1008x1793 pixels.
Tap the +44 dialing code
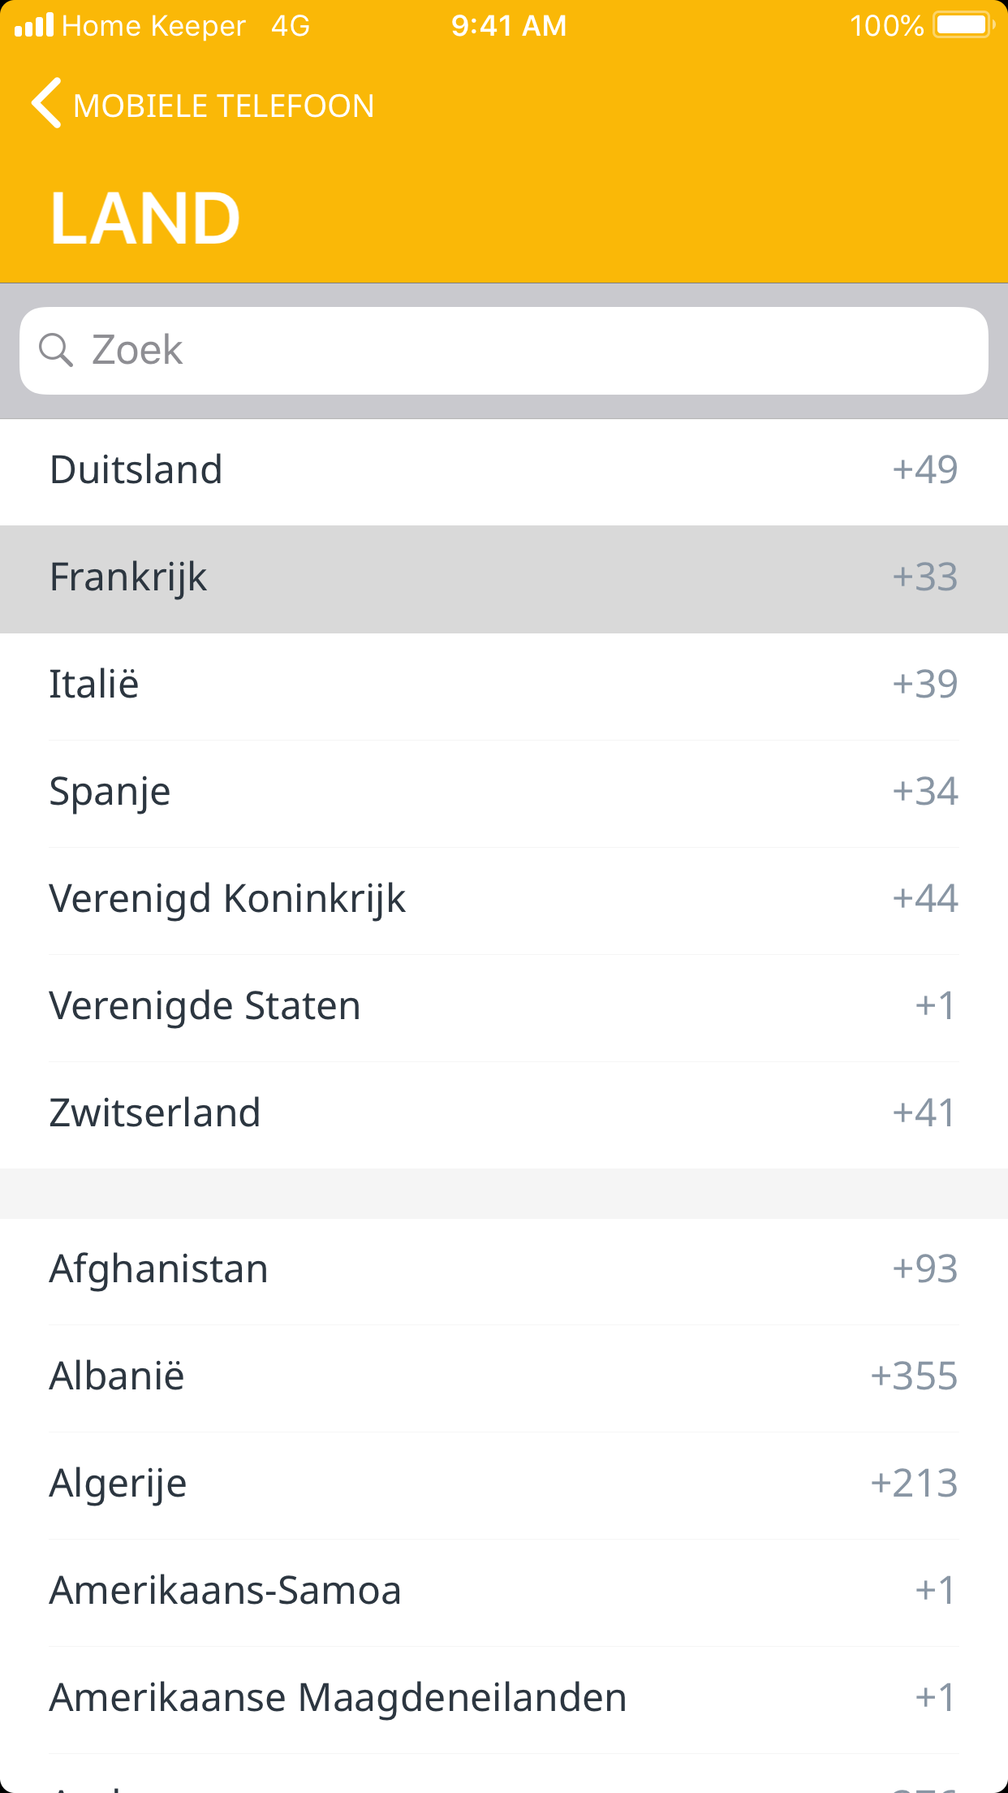(x=925, y=899)
